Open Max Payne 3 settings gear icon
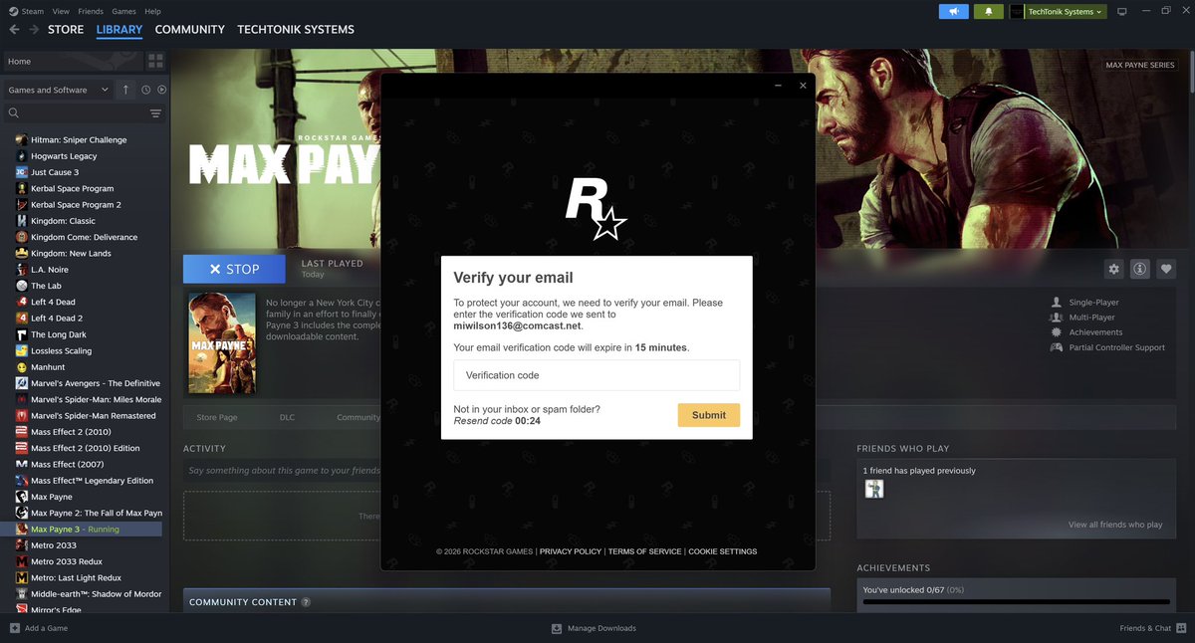 tap(1114, 269)
